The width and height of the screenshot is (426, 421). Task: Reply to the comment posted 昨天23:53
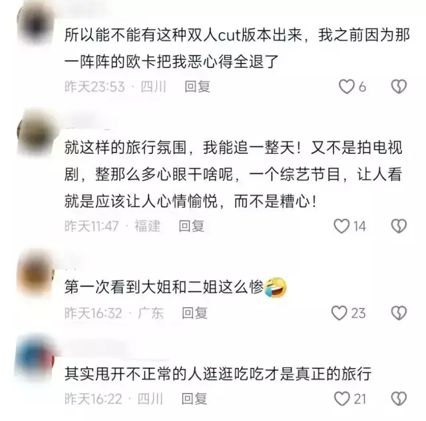click(x=198, y=87)
